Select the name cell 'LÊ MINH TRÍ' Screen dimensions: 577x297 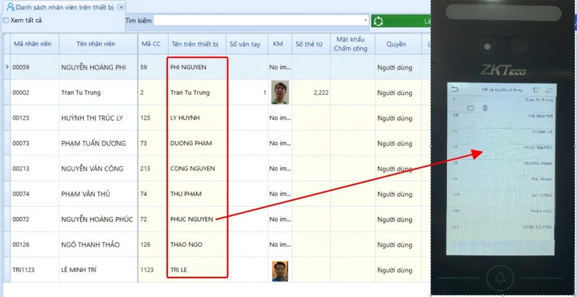[98, 270]
